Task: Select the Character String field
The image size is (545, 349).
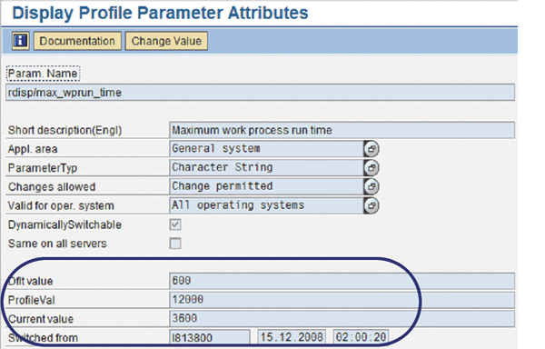Action: pyautogui.click(x=266, y=167)
